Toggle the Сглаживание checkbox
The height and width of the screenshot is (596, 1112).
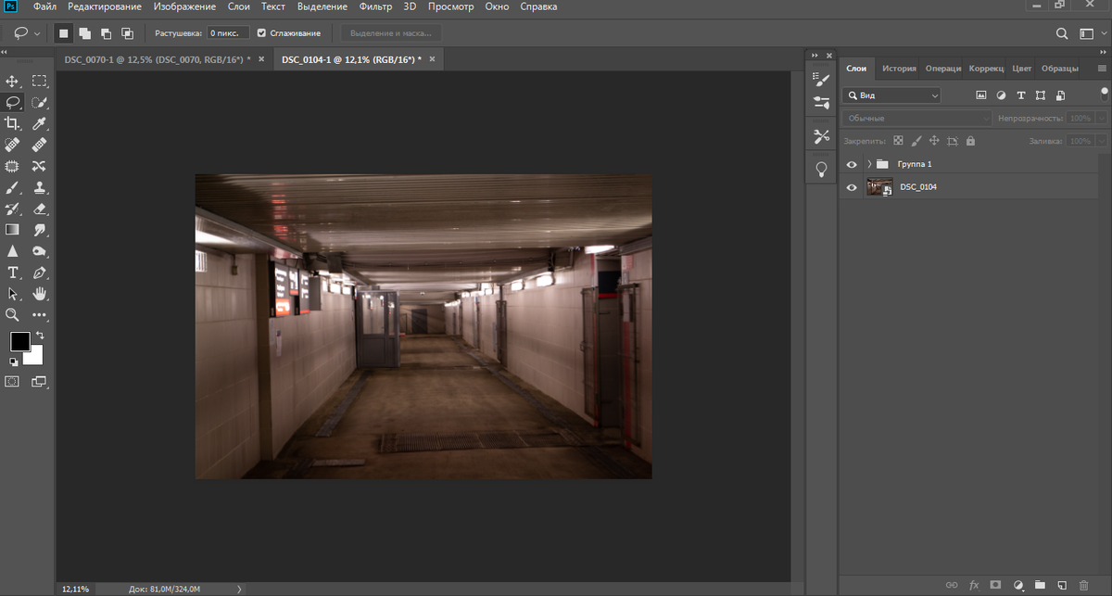261,33
